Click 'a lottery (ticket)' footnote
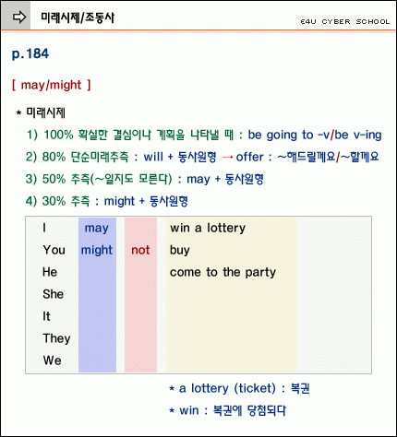This screenshot has width=397, height=437. [x=227, y=388]
